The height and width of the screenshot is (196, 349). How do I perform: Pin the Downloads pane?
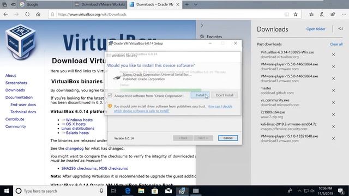(x=340, y=29)
